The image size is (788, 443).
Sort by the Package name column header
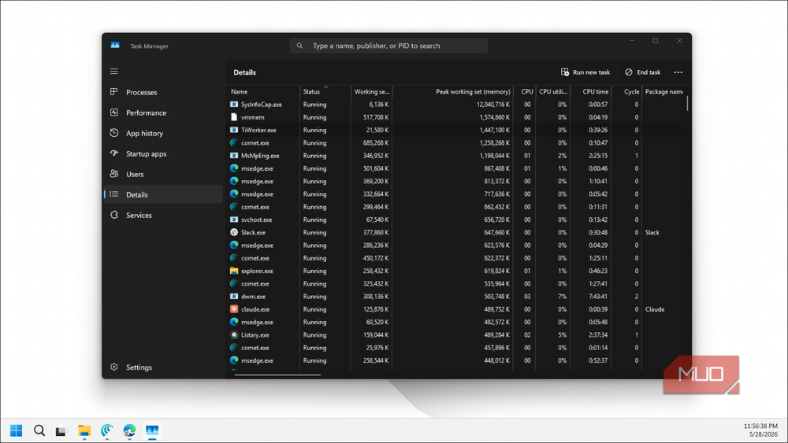pyautogui.click(x=663, y=91)
